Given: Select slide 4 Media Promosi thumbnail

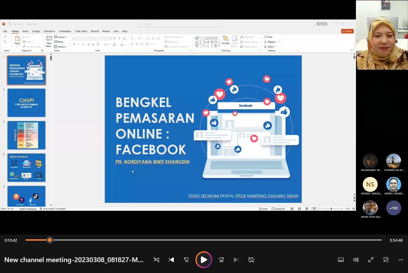Looking at the screenshot, I should (26, 167).
